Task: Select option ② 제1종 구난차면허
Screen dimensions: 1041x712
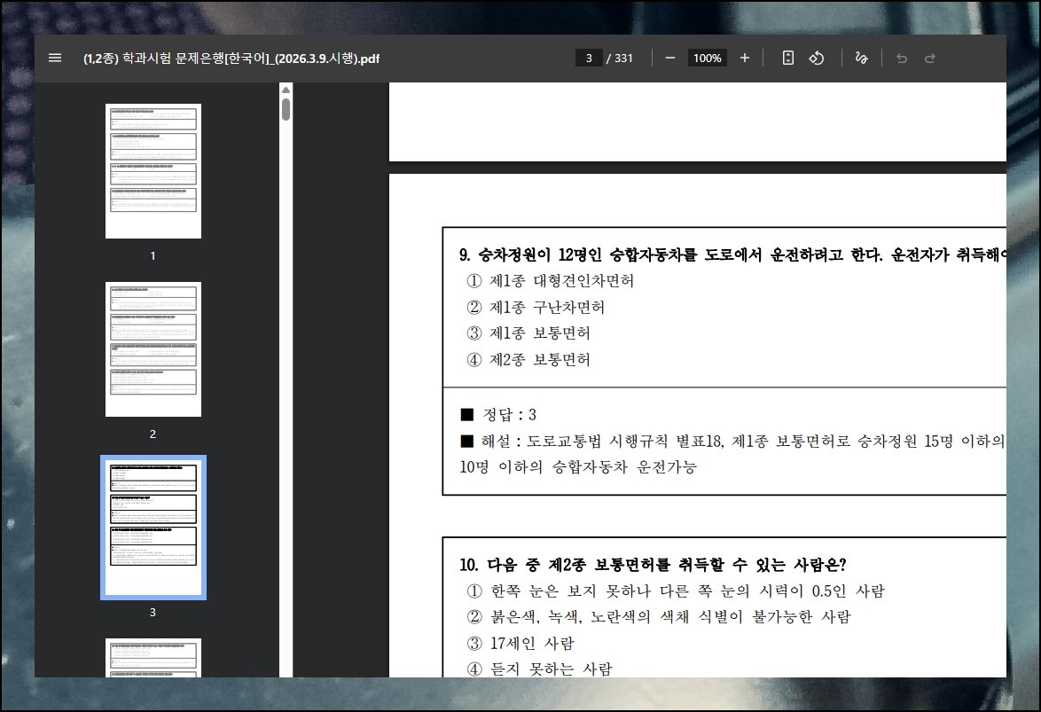Action: 536,308
